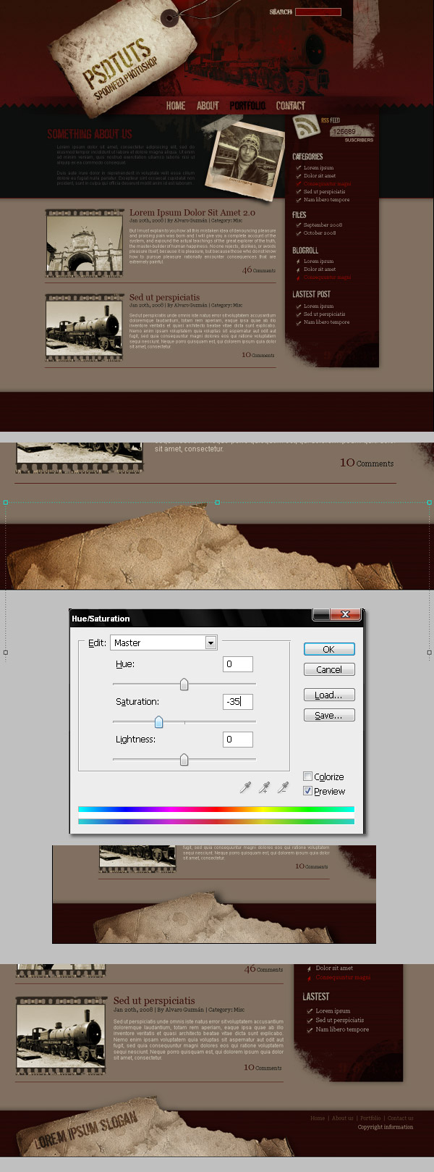This screenshot has width=434, height=1172.
Task: Click the SOMETHING ABOUT US heading
Action: pyautogui.click(x=90, y=134)
